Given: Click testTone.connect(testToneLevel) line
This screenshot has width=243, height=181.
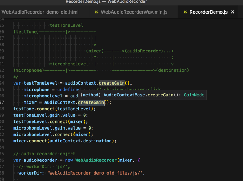Looking at the screenshot, I should (54, 109).
